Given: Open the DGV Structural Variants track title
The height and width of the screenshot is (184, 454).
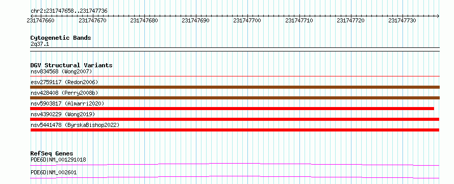Looking at the screenshot, I should 71,65.
